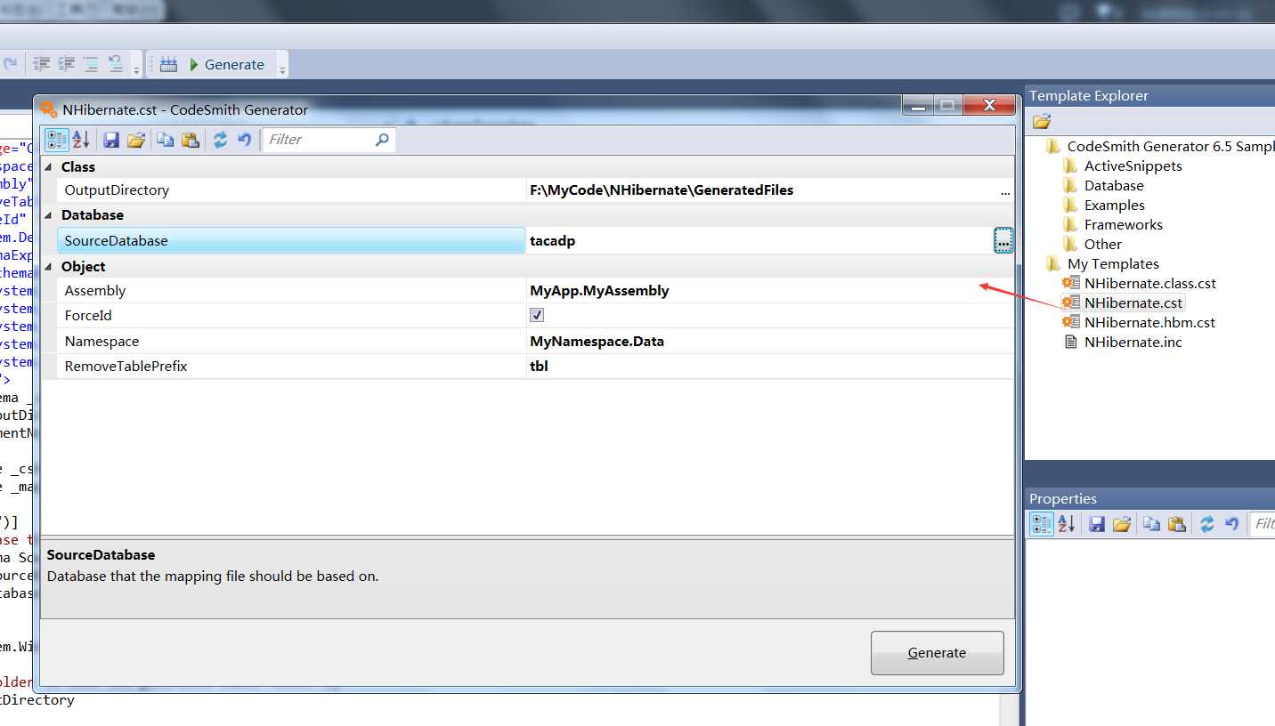1275x726 pixels.
Task: Edit the MyNamespace.Data value
Action: (597, 341)
